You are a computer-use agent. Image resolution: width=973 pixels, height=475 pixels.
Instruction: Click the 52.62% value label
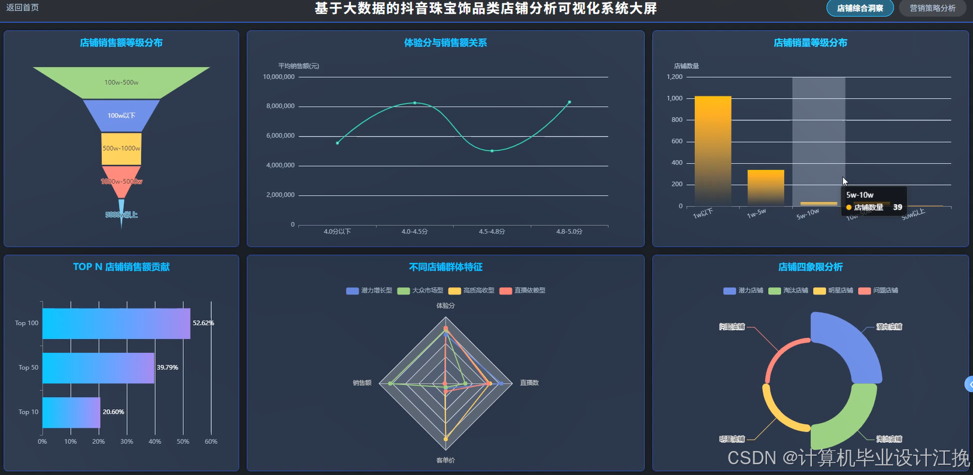pyautogui.click(x=204, y=323)
